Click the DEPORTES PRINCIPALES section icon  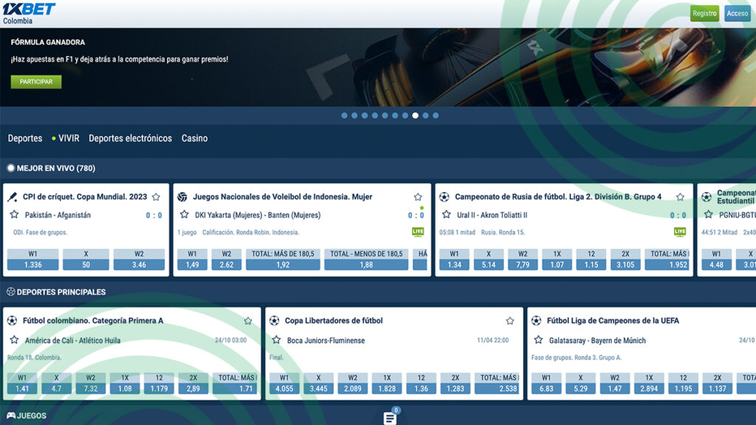click(x=10, y=291)
